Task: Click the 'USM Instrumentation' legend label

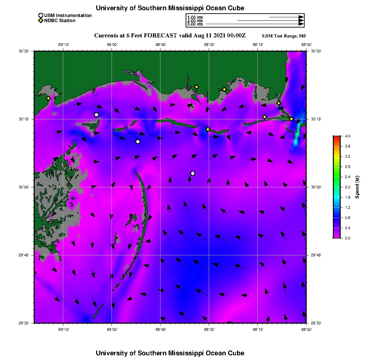Action: click(x=68, y=15)
